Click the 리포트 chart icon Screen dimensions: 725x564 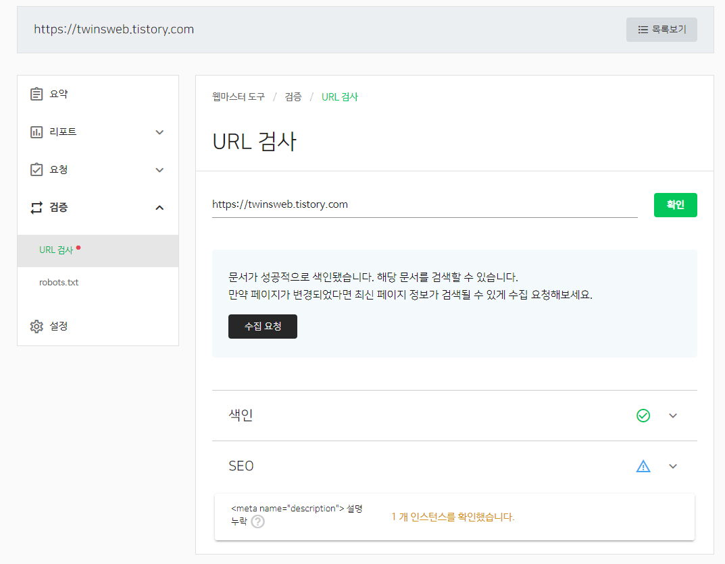click(36, 132)
